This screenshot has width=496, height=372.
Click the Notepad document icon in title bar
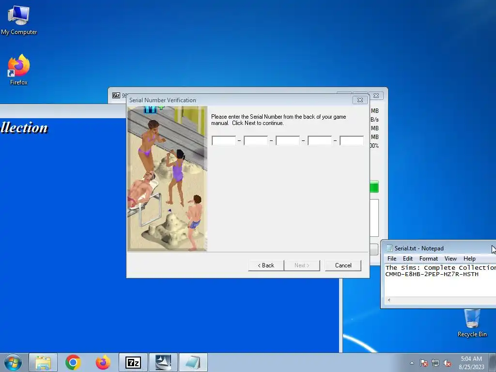click(389, 248)
